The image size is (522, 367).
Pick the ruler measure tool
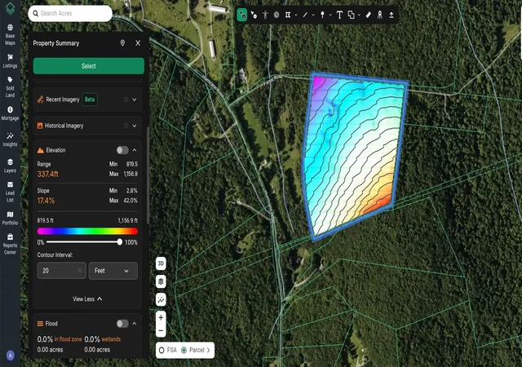pyautogui.click(x=368, y=15)
